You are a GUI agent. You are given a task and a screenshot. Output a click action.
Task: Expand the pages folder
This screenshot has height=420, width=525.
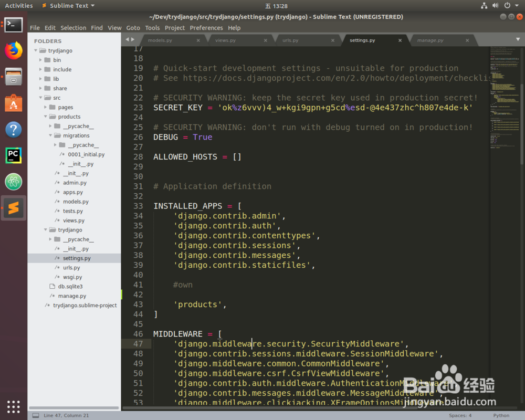pyautogui.click(x=46, y=107)
